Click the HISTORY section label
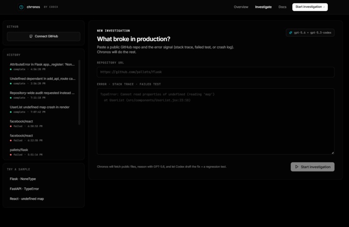This screenshot has width=349, height=227. tap(13, 55)
